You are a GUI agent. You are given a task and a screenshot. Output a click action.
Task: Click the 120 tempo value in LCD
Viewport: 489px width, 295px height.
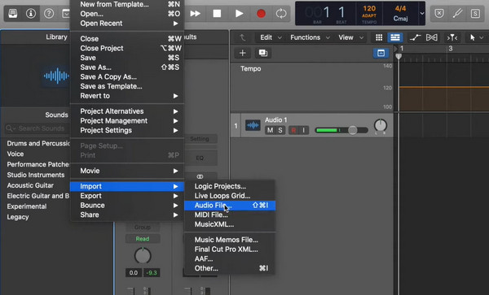click(369, 8)
